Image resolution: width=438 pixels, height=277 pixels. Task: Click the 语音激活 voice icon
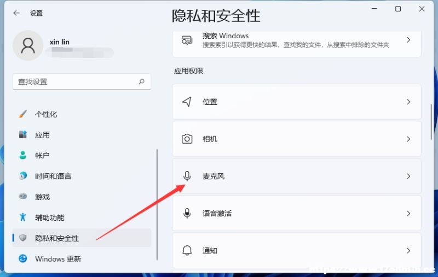pos(187,214)
